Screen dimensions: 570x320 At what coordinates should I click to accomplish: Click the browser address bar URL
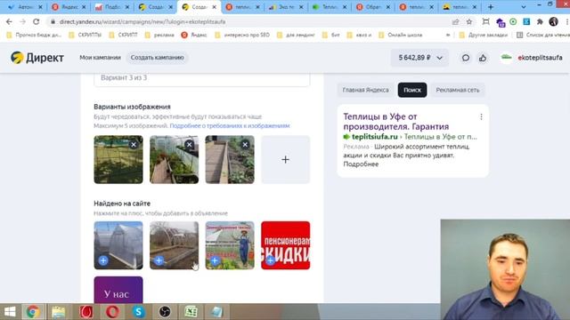(142, 21)
